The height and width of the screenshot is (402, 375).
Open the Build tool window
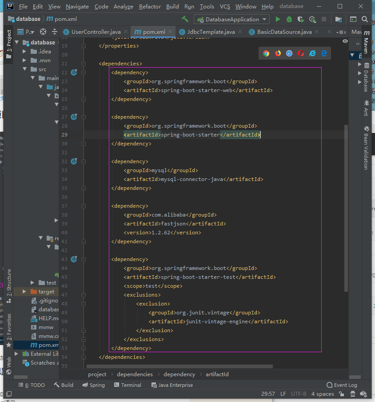[x=64, y=385]
